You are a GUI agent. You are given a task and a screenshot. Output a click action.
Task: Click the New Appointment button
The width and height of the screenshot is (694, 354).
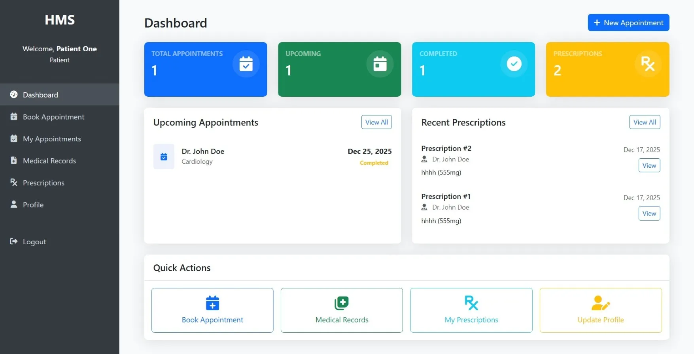pos(628,22)
